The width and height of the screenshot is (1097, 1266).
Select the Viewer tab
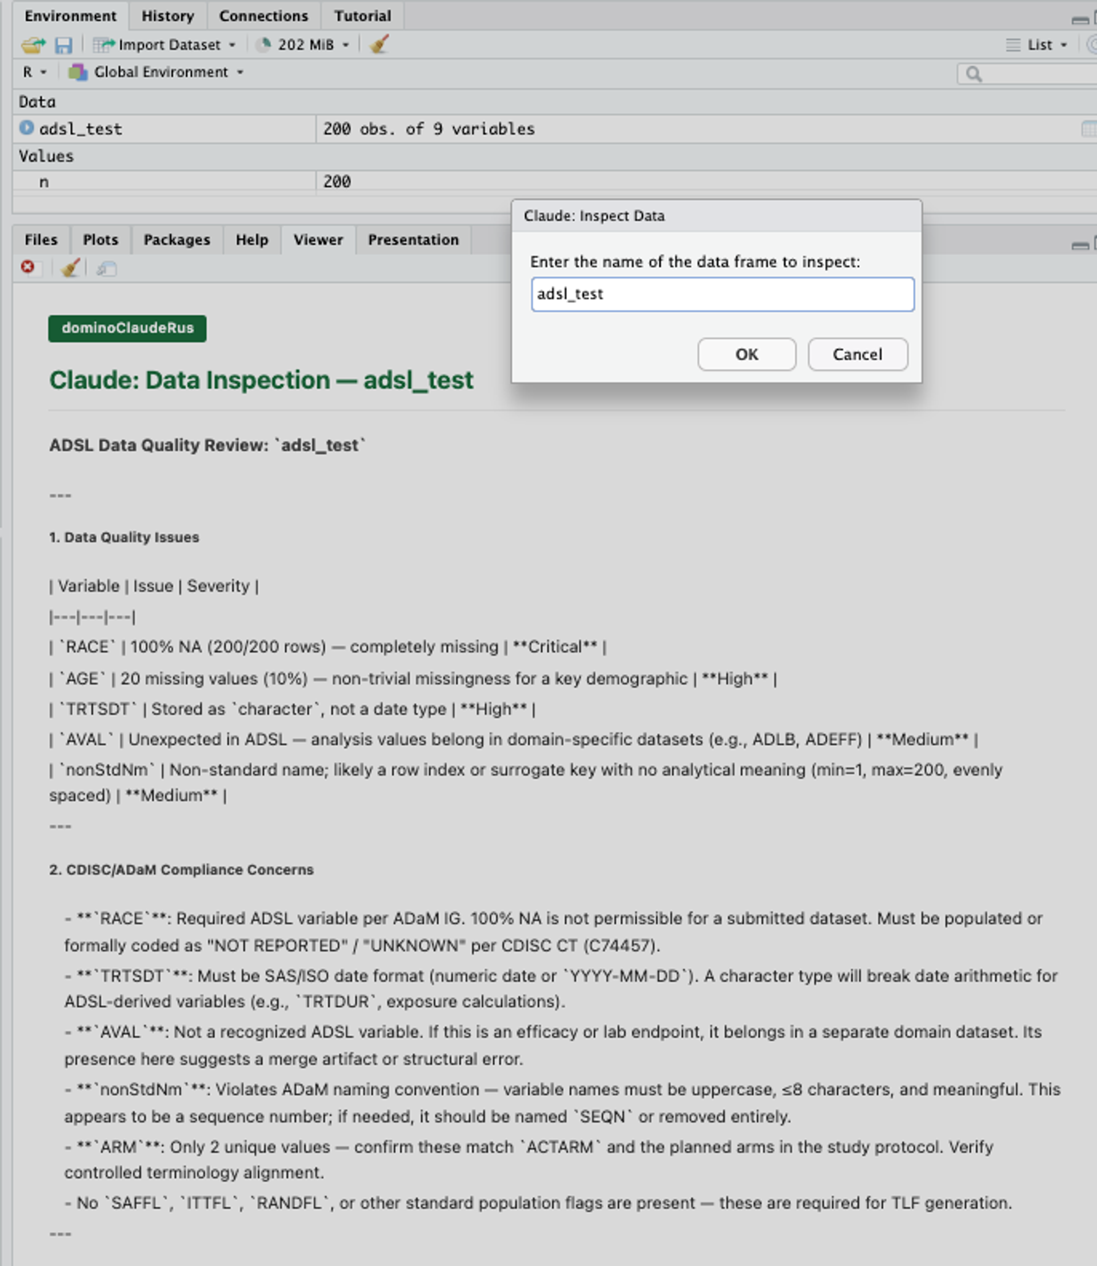click(x=318, y=240)
